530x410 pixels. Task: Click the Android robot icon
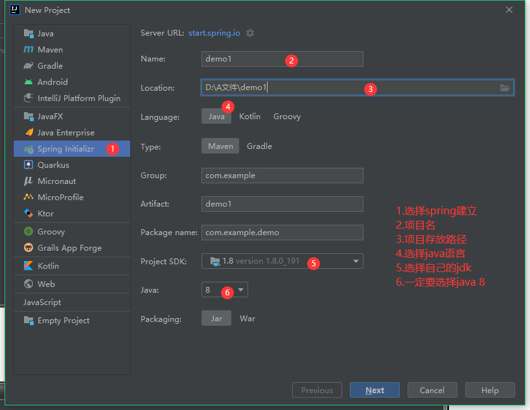coord(29,82)
